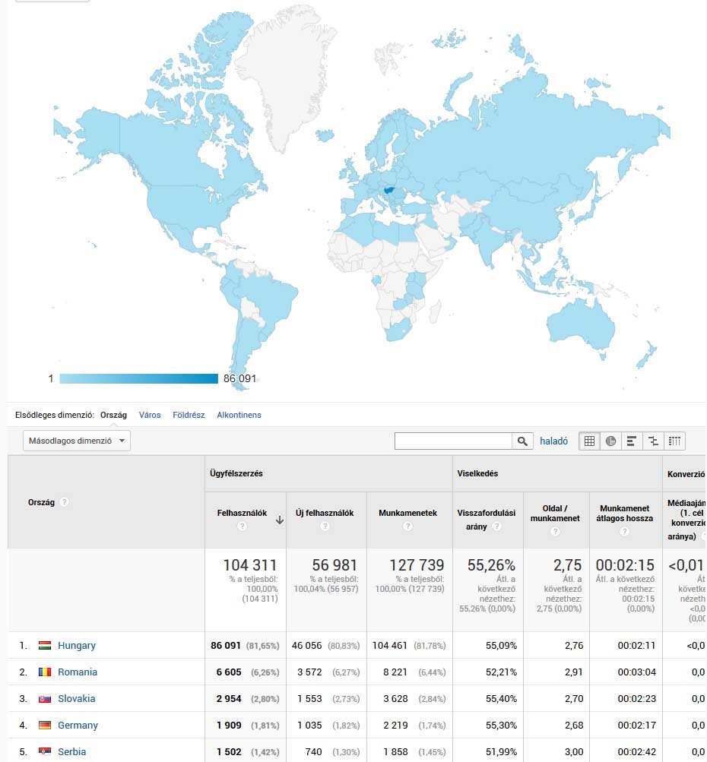Open the Romania country report
Viewport: 707px width, 762px height.
coord(78,672)
